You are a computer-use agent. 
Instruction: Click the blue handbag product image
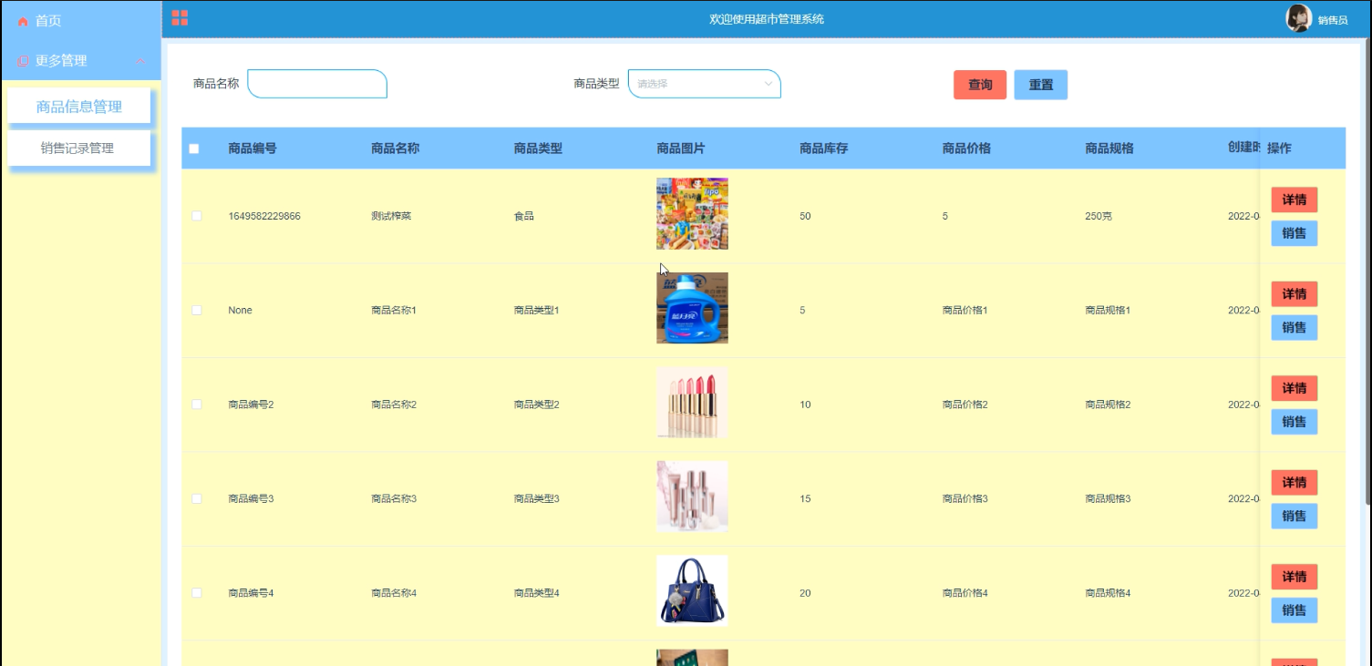pyautogui.click(x=692, y=590)
